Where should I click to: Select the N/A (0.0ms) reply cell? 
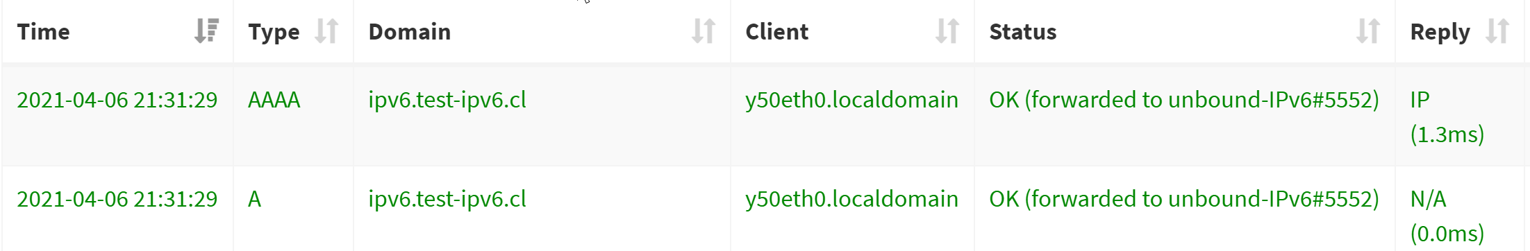[x=1447, y=216]
